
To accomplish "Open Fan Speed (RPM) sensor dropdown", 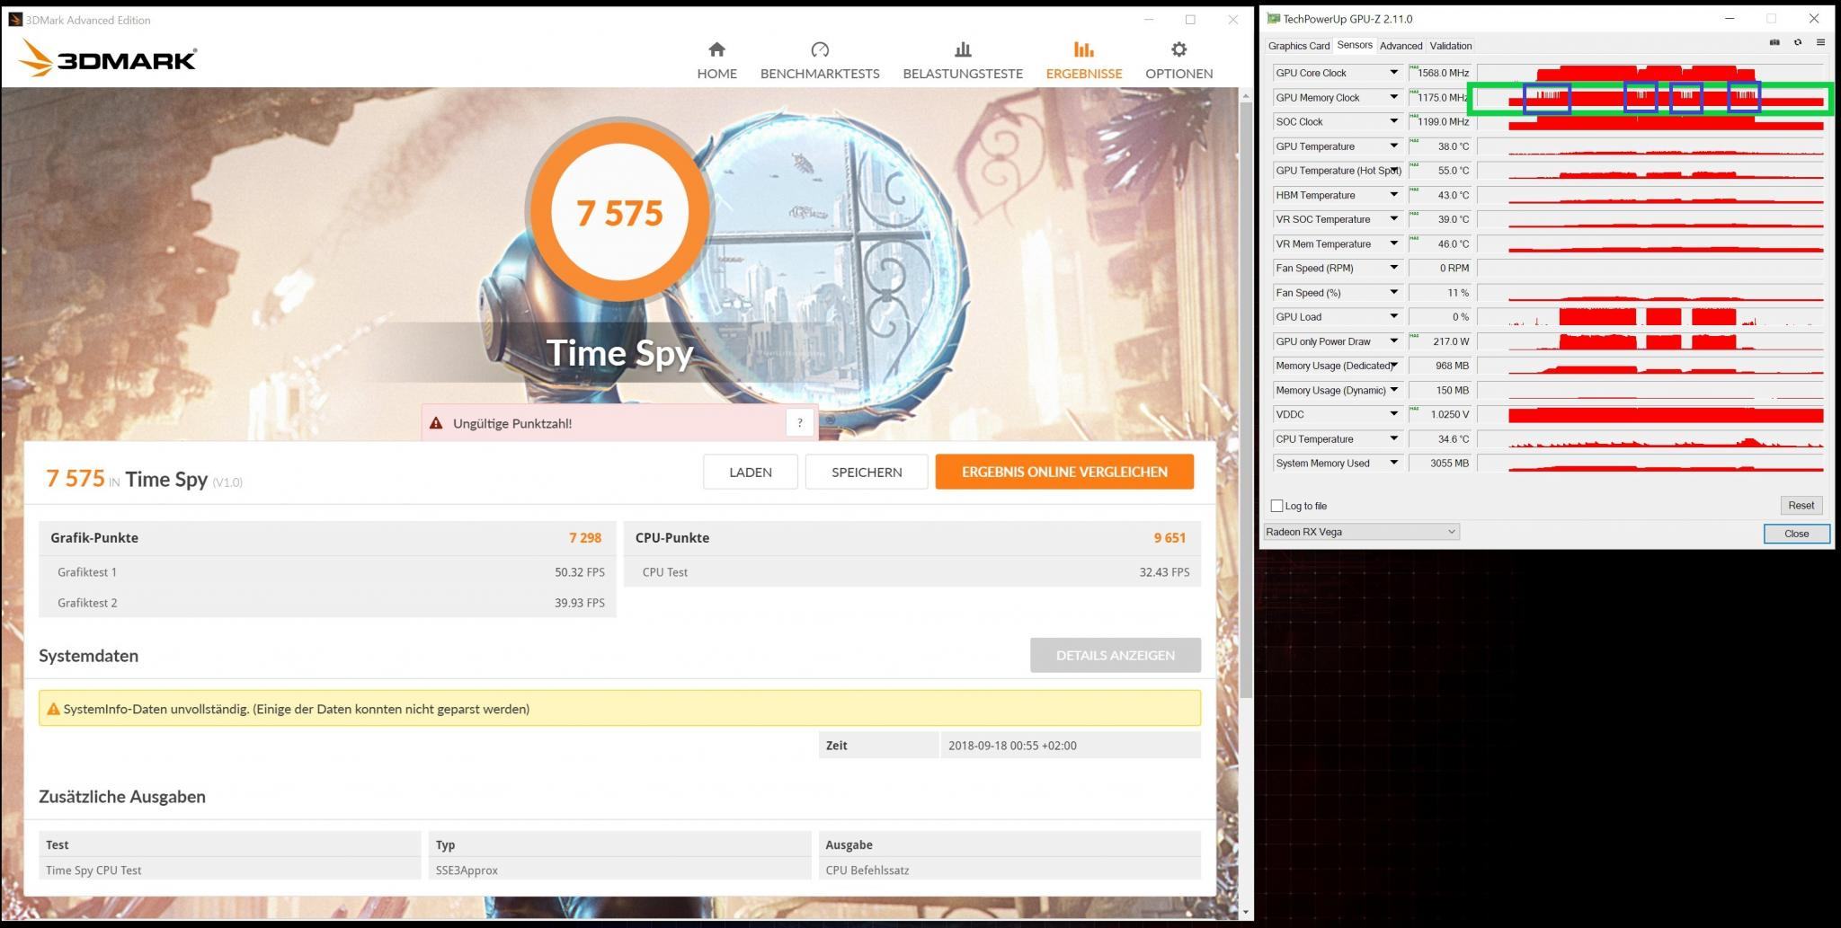I will (1393, 268).
